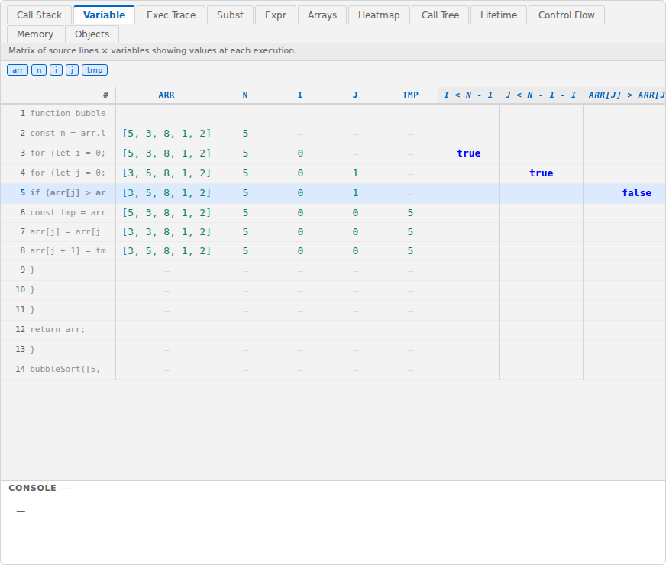666x565 pixels.
Task: Click J value 1 in line 4 row
Action: click(355, 173)
